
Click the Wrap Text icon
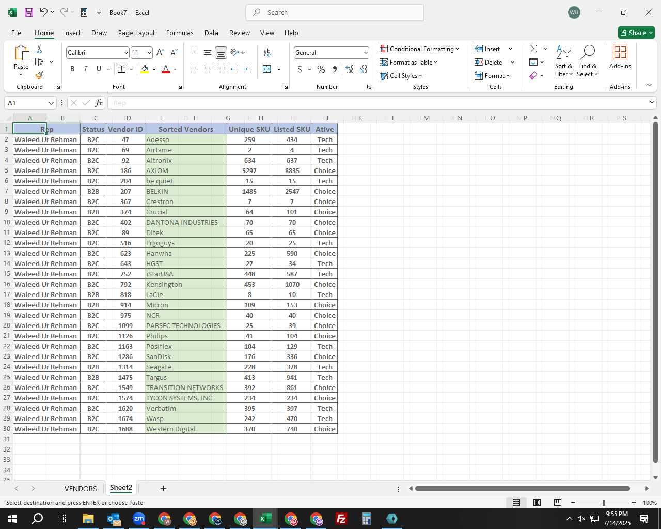pos(267,52)
